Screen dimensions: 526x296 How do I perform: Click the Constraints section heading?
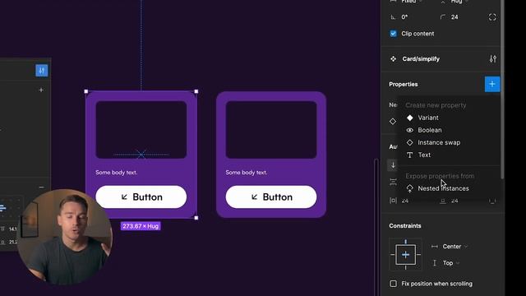[x=405, y=226]
